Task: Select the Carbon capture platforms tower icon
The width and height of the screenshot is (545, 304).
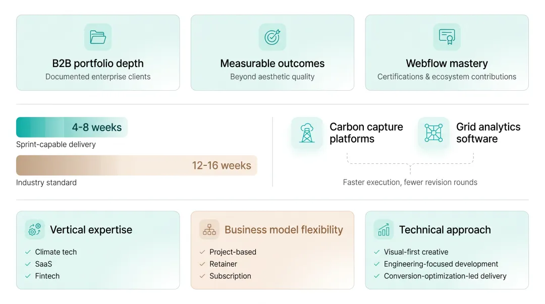Action: tap(307, 133)
